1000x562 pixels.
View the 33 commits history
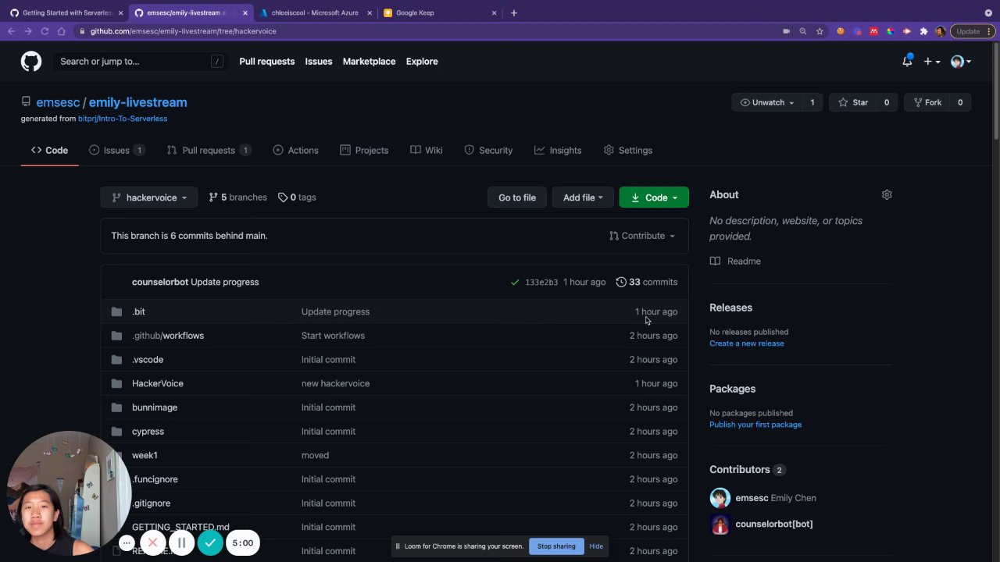646,282
